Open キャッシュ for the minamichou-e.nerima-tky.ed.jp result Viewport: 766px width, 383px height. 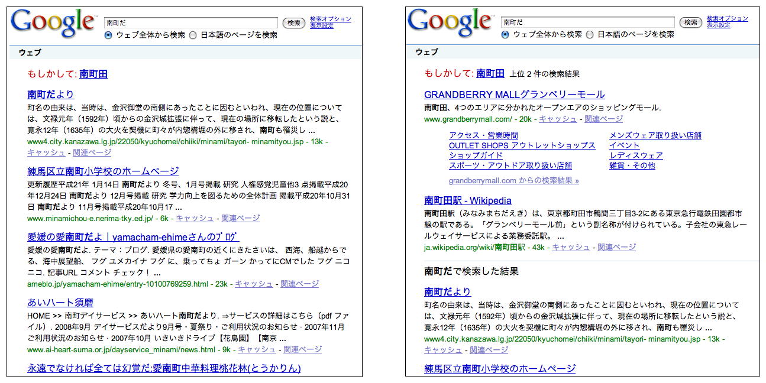[x=195, y=218]
